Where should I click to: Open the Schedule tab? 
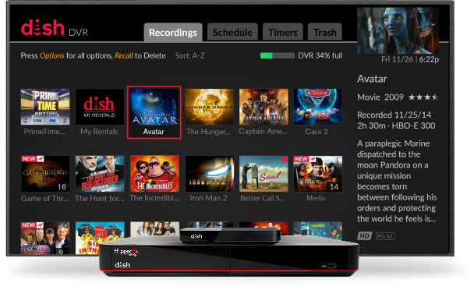coord(232,32)
